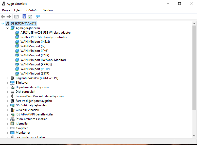This screenshot has width=197, height=145.
Task: Expand the Monitörler category
Action: click(x=7, y=133)
